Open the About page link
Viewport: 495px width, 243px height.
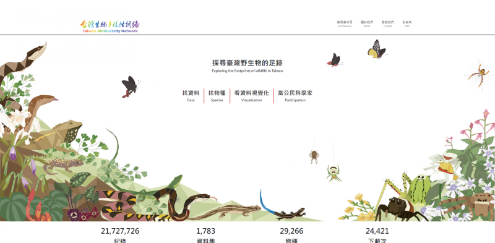(367, 23)
